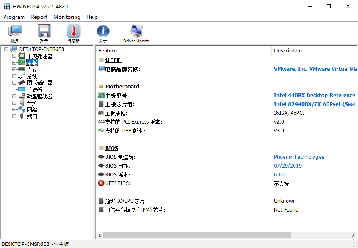Open the Help menu
358x248 pixels.
(92, 17)
